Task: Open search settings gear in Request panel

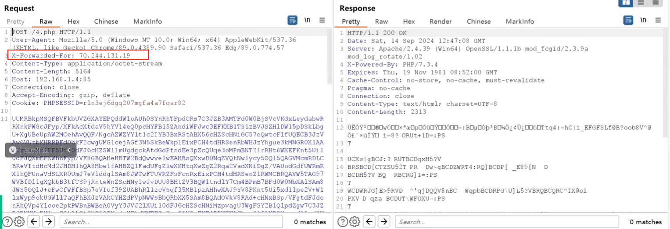Action: [19, 222]
